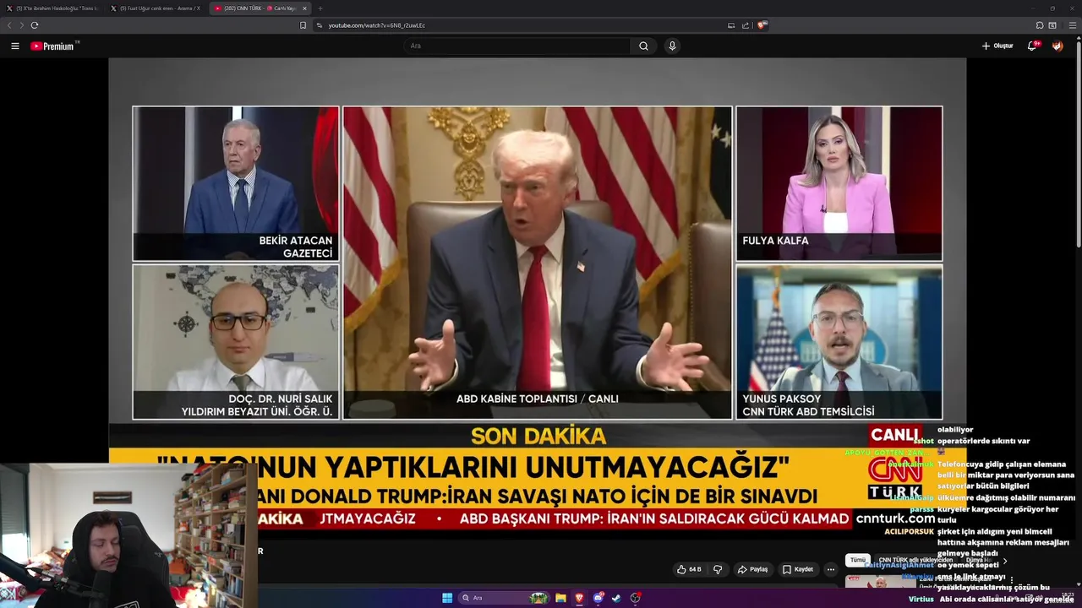Open Brave browser from the taskbar

click(579, 598)
